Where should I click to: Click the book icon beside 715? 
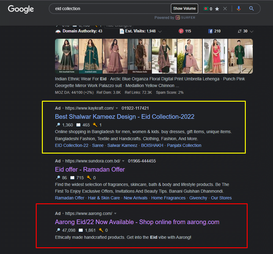coord(72,178)
